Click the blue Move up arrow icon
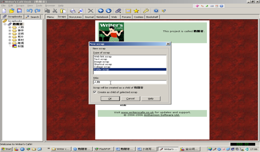 (x=101, y=11)
